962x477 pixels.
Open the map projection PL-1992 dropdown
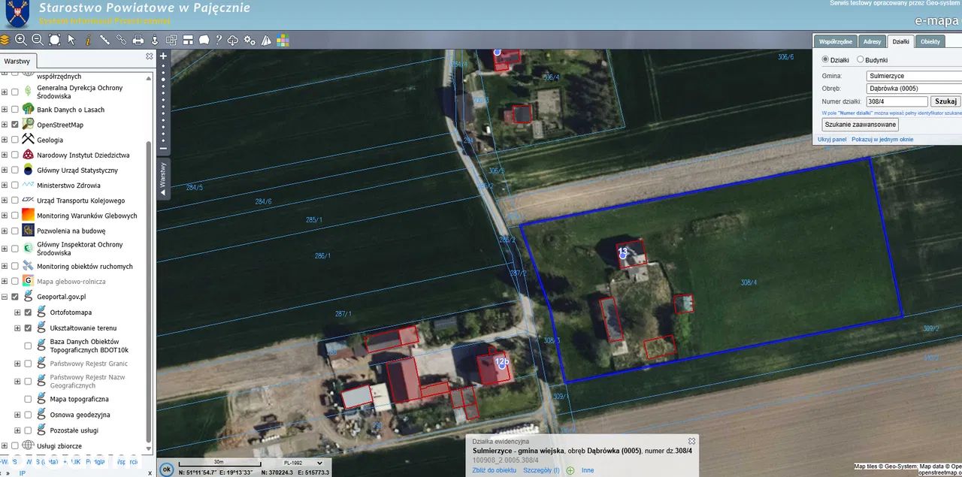(303, 463)
